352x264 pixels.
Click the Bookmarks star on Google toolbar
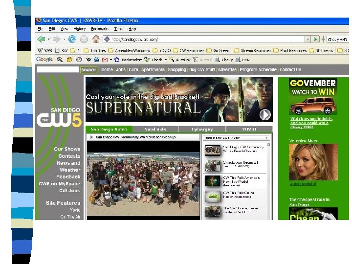pyautogui.click(x=128, y=60)
